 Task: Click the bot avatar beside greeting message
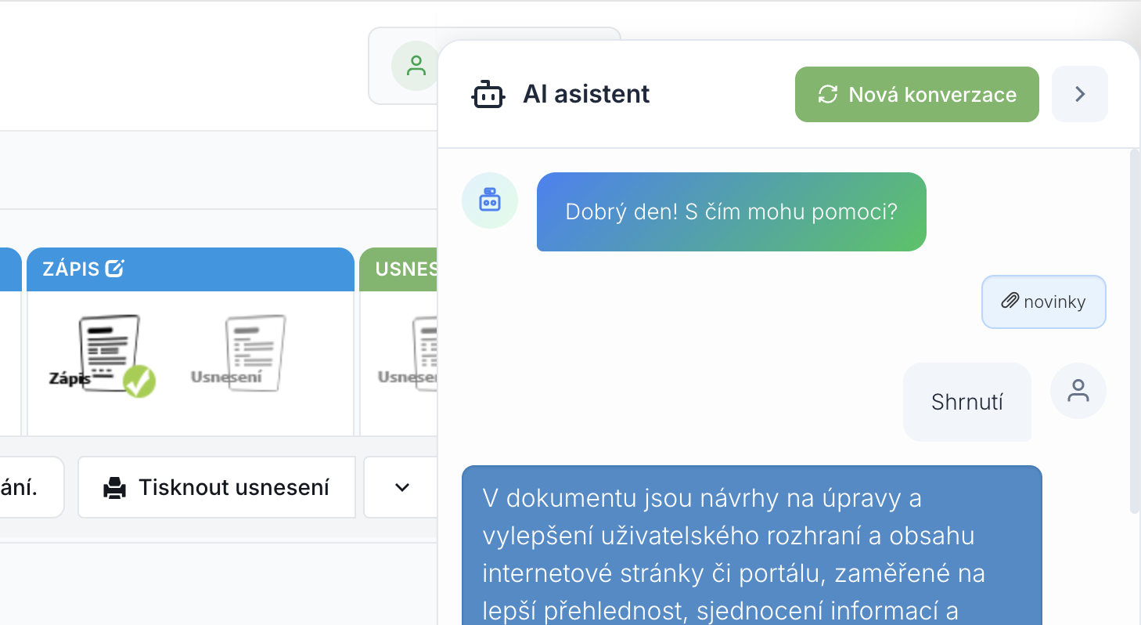tap(490, 201)
